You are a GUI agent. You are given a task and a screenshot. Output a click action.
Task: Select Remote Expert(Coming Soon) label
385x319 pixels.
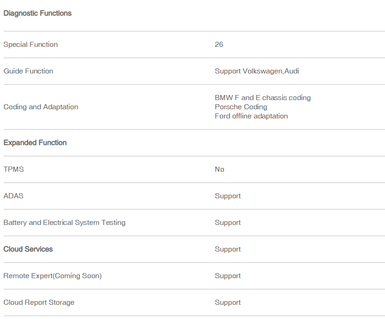tap(53, 276)
